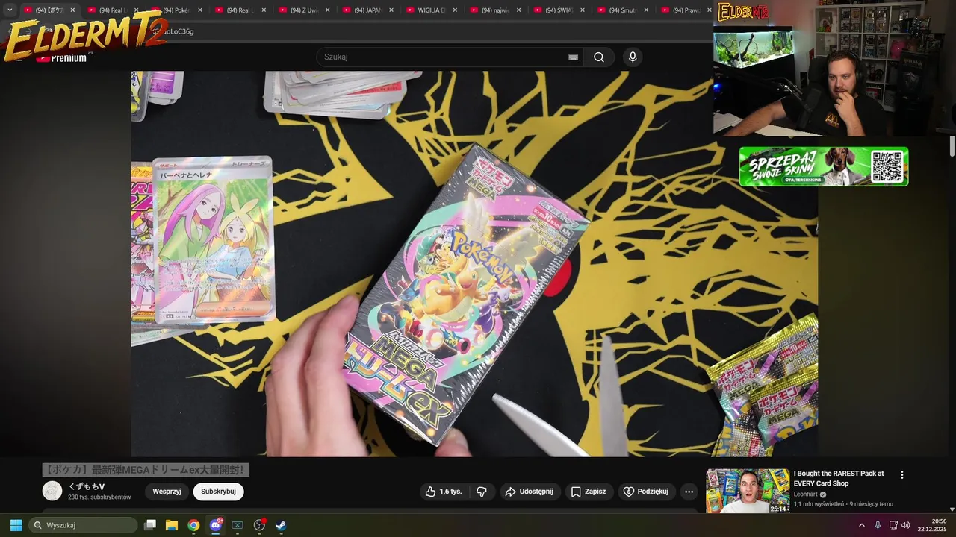
Task: Like the video (1,6 tys.)
Action: (444, 492)
